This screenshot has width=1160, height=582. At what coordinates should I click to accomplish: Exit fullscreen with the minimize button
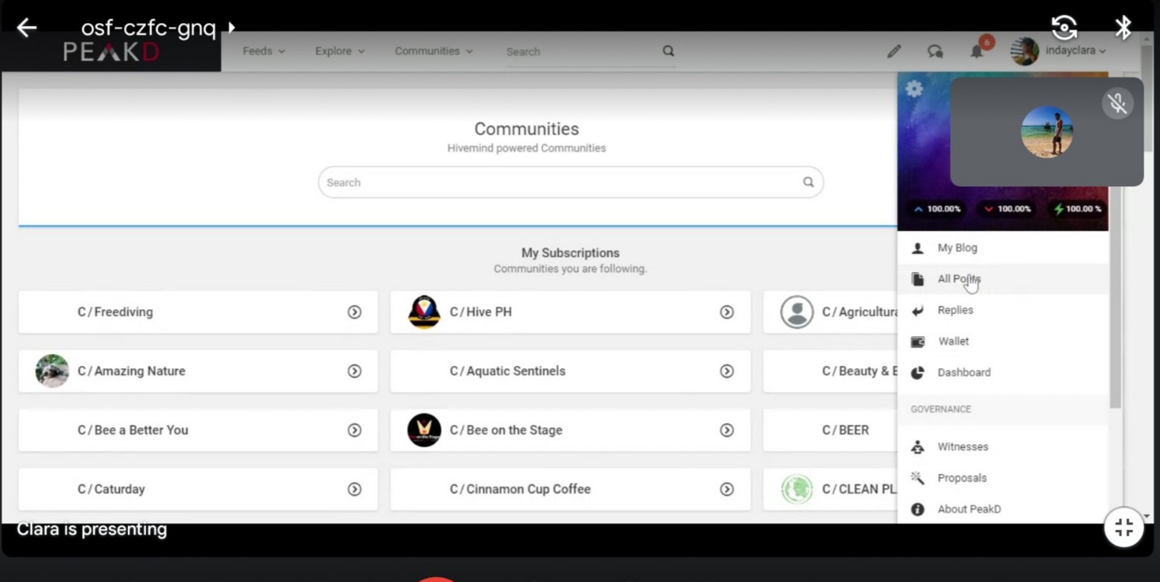1123,528
